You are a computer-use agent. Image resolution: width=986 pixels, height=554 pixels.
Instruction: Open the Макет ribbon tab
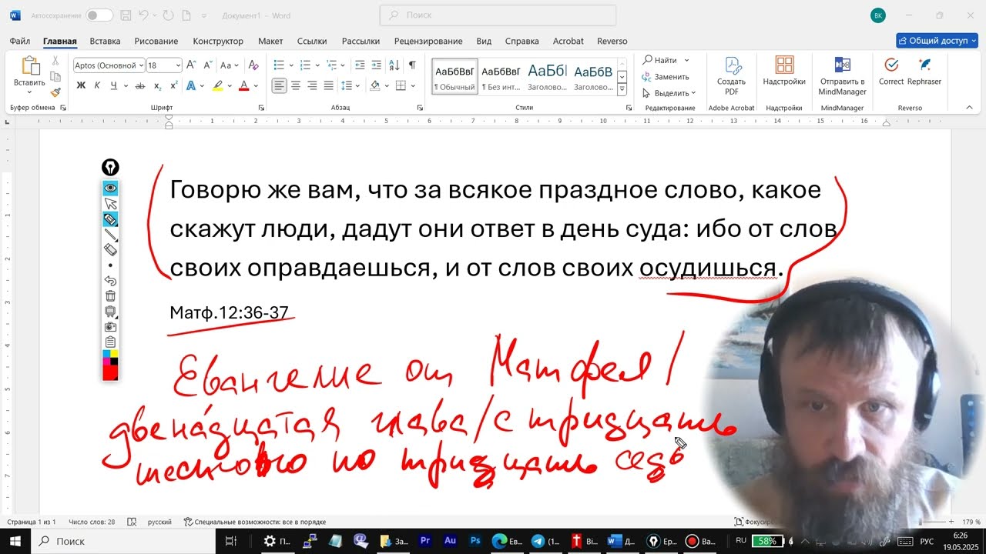[x=270, y=41]
